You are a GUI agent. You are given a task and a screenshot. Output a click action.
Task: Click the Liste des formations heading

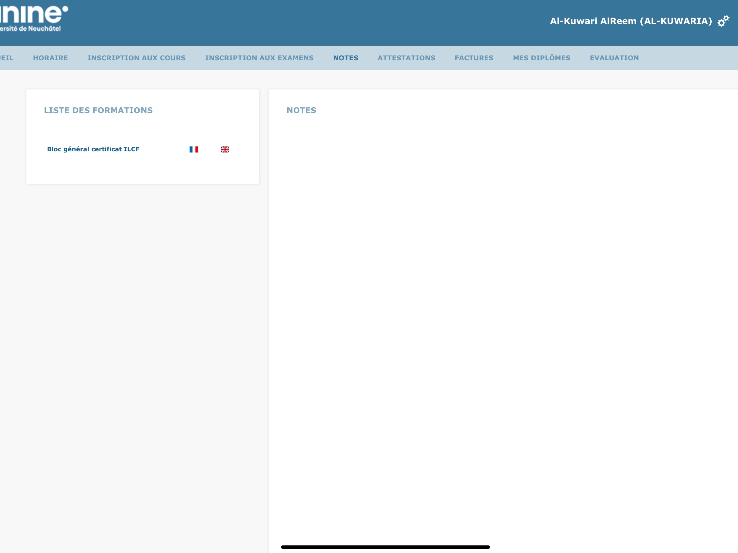[98, 110]
